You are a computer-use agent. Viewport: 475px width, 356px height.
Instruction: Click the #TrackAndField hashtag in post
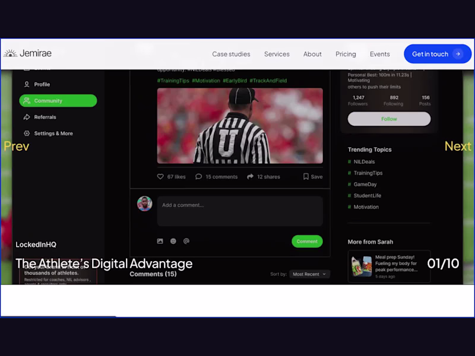point(268,81)
